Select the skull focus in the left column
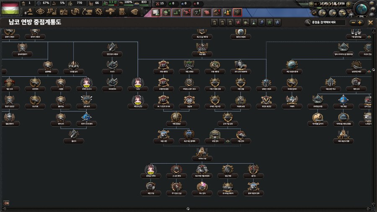 [9, 118]
